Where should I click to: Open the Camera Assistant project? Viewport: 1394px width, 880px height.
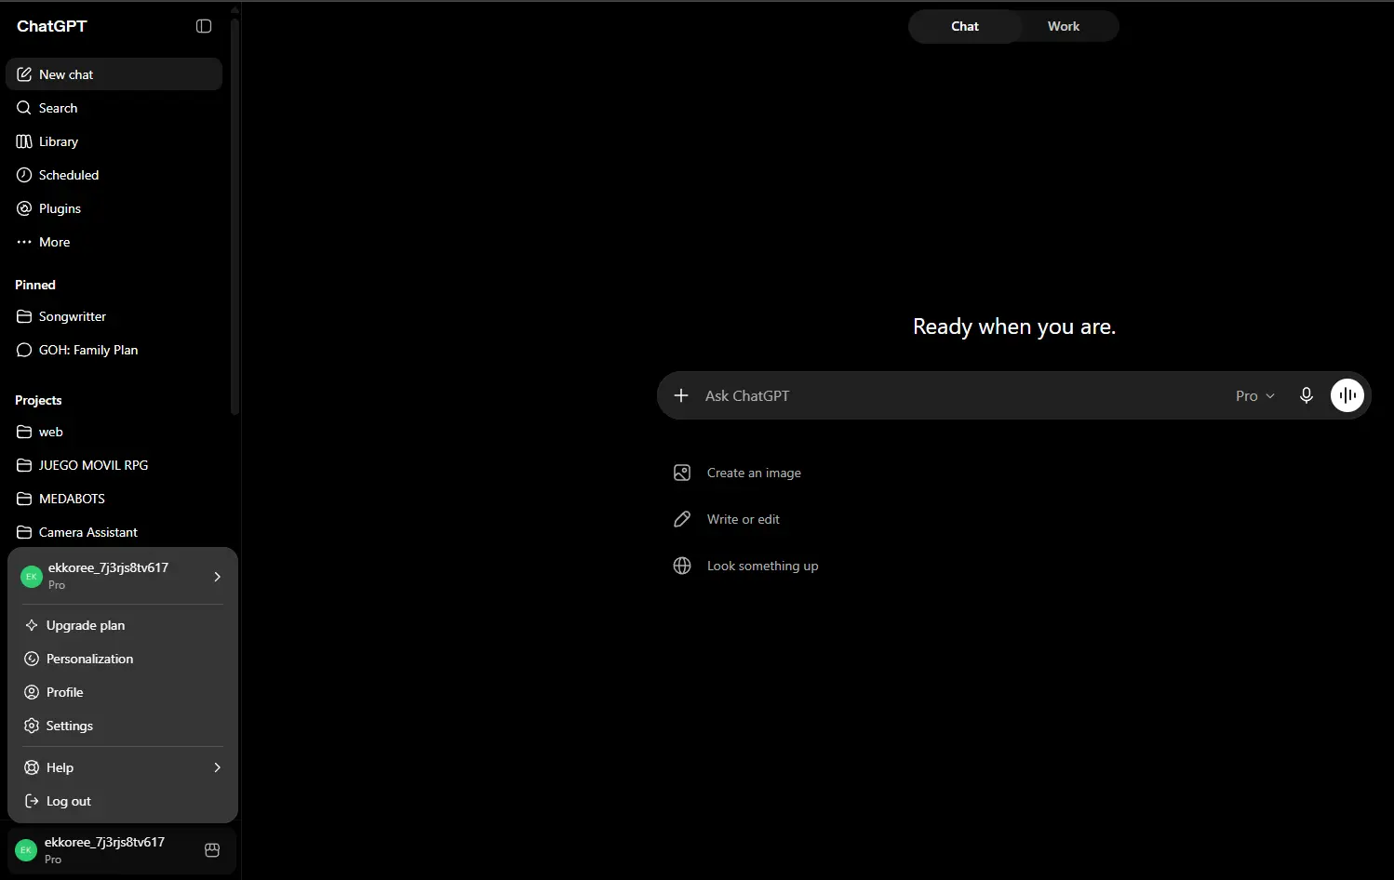[x=114, y=532]
